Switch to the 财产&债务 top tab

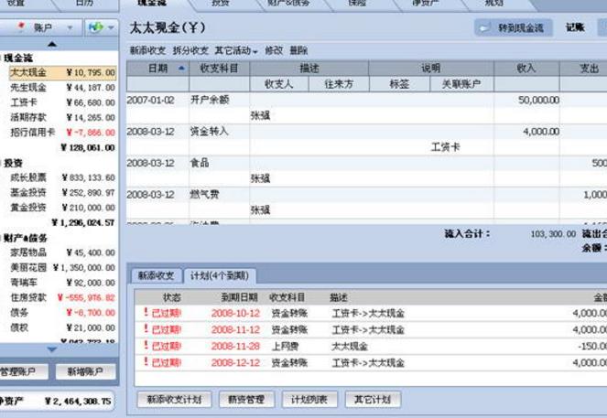(288, 3)
